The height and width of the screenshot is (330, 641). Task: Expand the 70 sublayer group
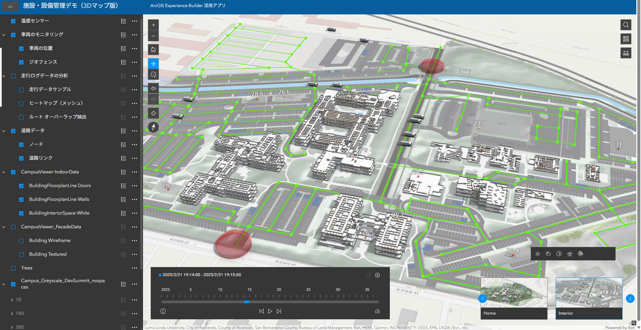(12, 300)
